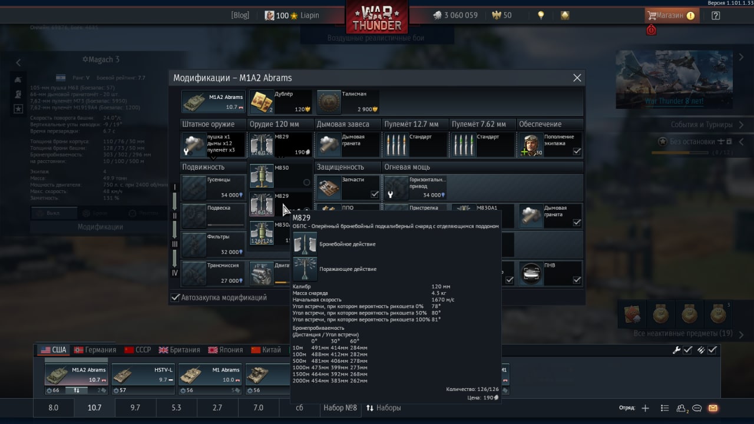Screen dimensions: 754x424
Task: Go to previous vehicle from Magach 3
Action: click(18, 62)
